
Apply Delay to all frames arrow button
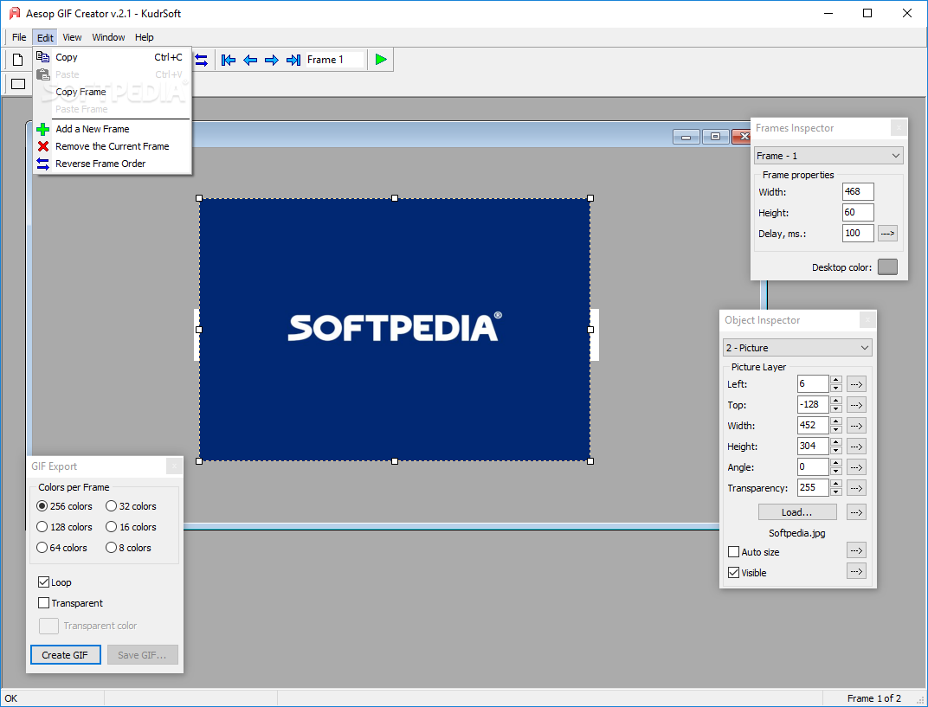pyautogui.click(x=887, y=233)
